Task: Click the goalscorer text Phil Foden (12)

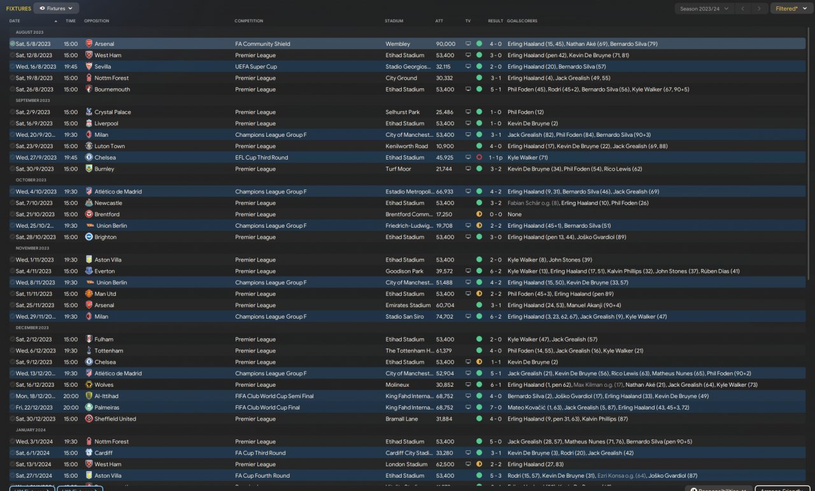Action: 525,112
